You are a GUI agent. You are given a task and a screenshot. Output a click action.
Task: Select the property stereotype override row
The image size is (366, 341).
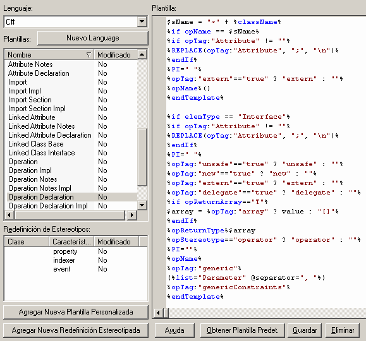point(76,251)
